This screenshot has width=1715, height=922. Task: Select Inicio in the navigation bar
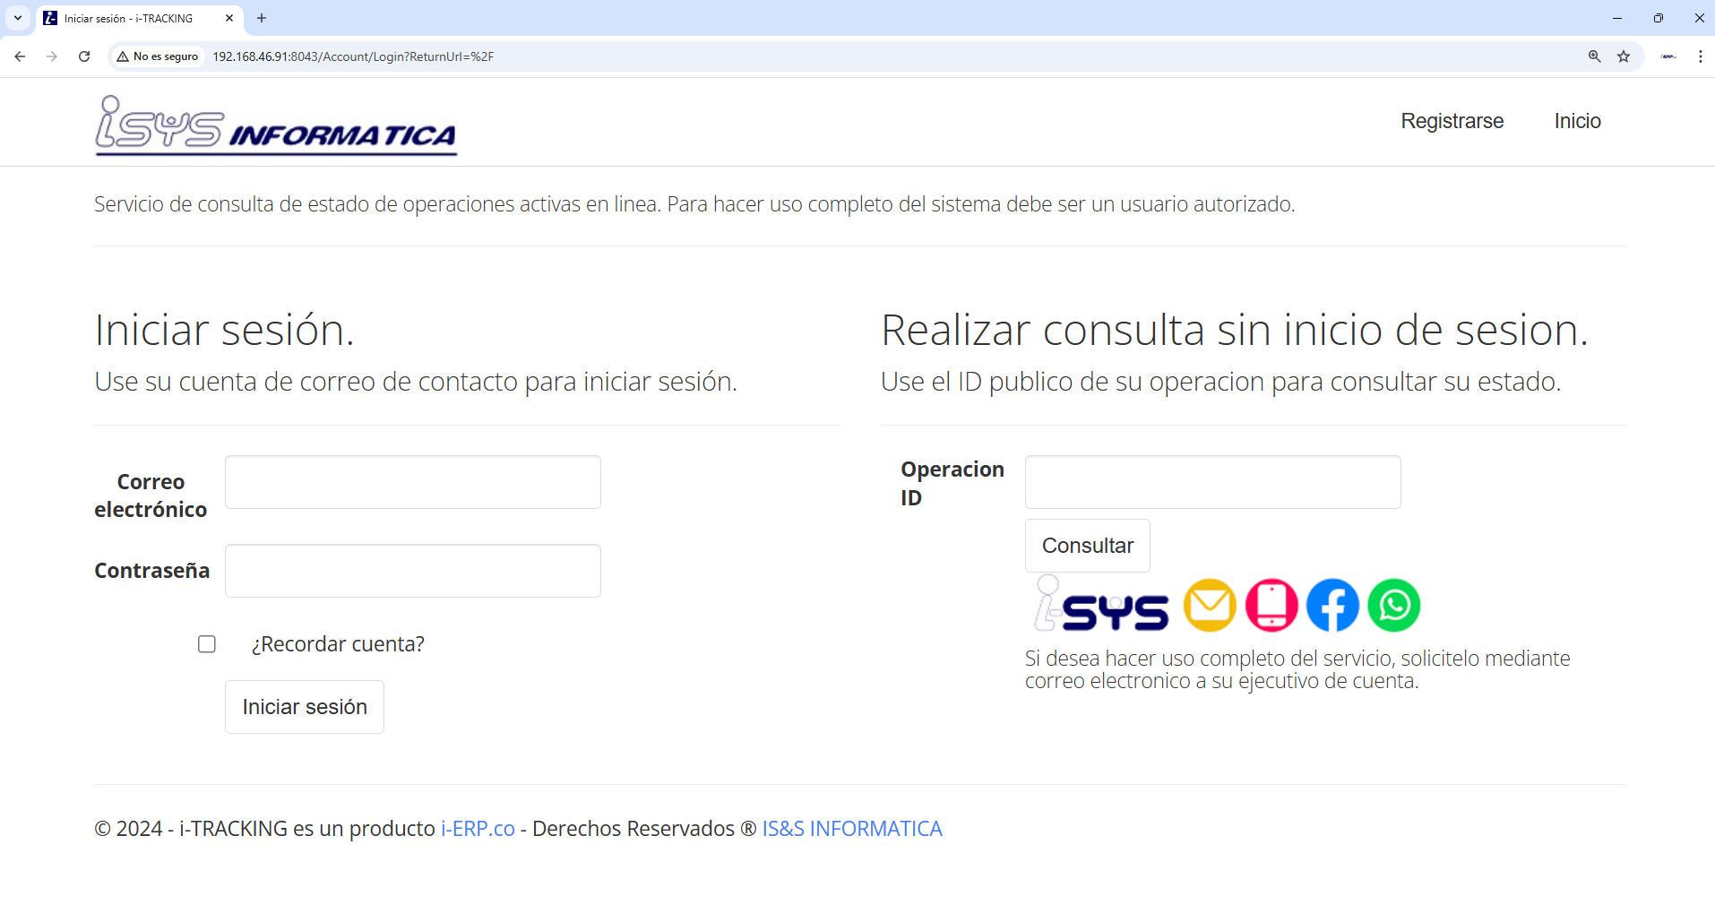point(1577,121)
